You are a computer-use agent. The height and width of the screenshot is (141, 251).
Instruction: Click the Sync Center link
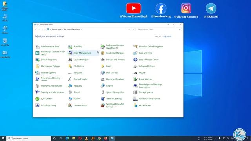pos(46,99)
